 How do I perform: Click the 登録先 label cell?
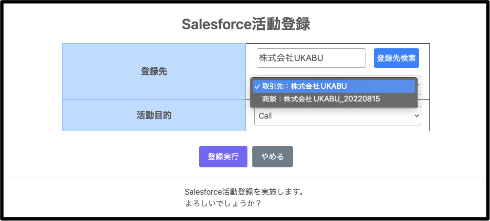tap(154, 72)
